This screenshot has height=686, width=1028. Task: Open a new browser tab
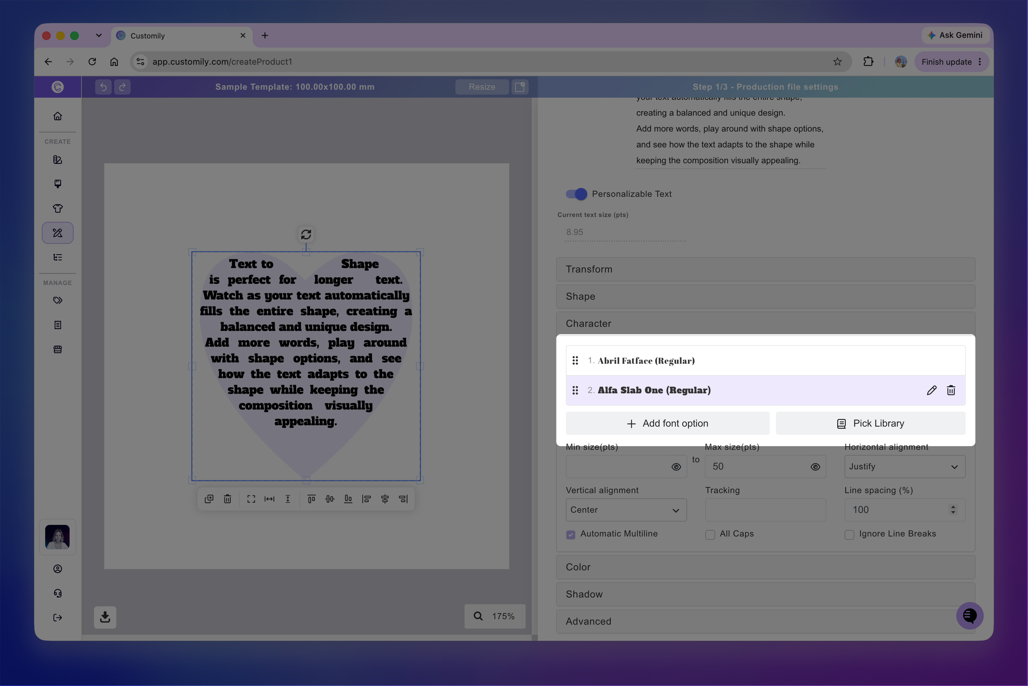click(265, 35)
